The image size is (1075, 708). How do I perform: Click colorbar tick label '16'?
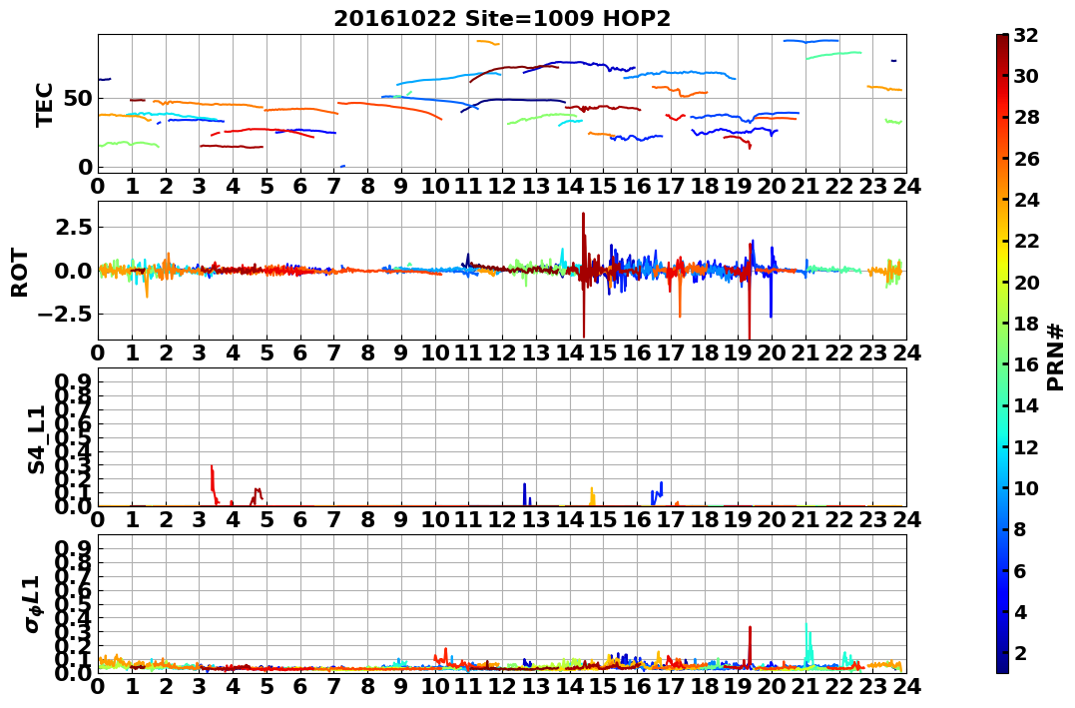[1026, 364]
